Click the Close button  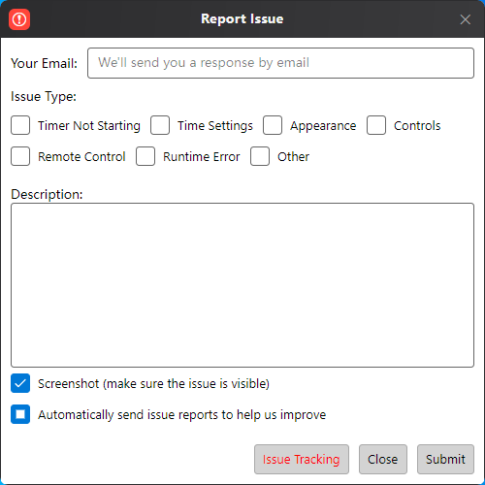[x=383, y=459]
